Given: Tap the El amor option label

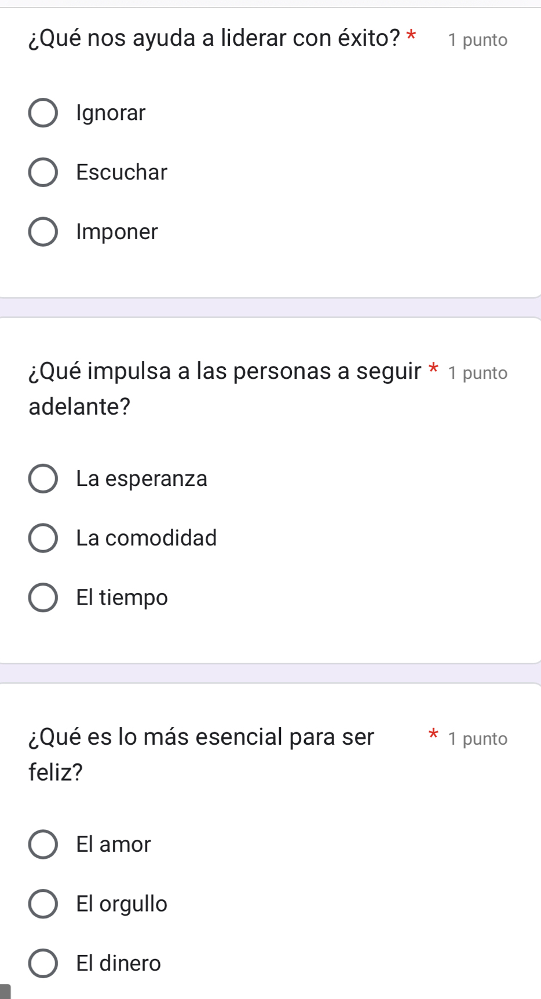Looking at the screenshot, I should (x=114, y=844).
